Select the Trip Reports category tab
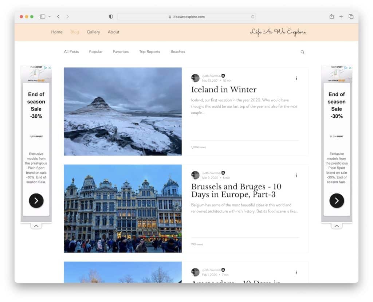This screenshot has width=373, height=302. coord(149,52)
